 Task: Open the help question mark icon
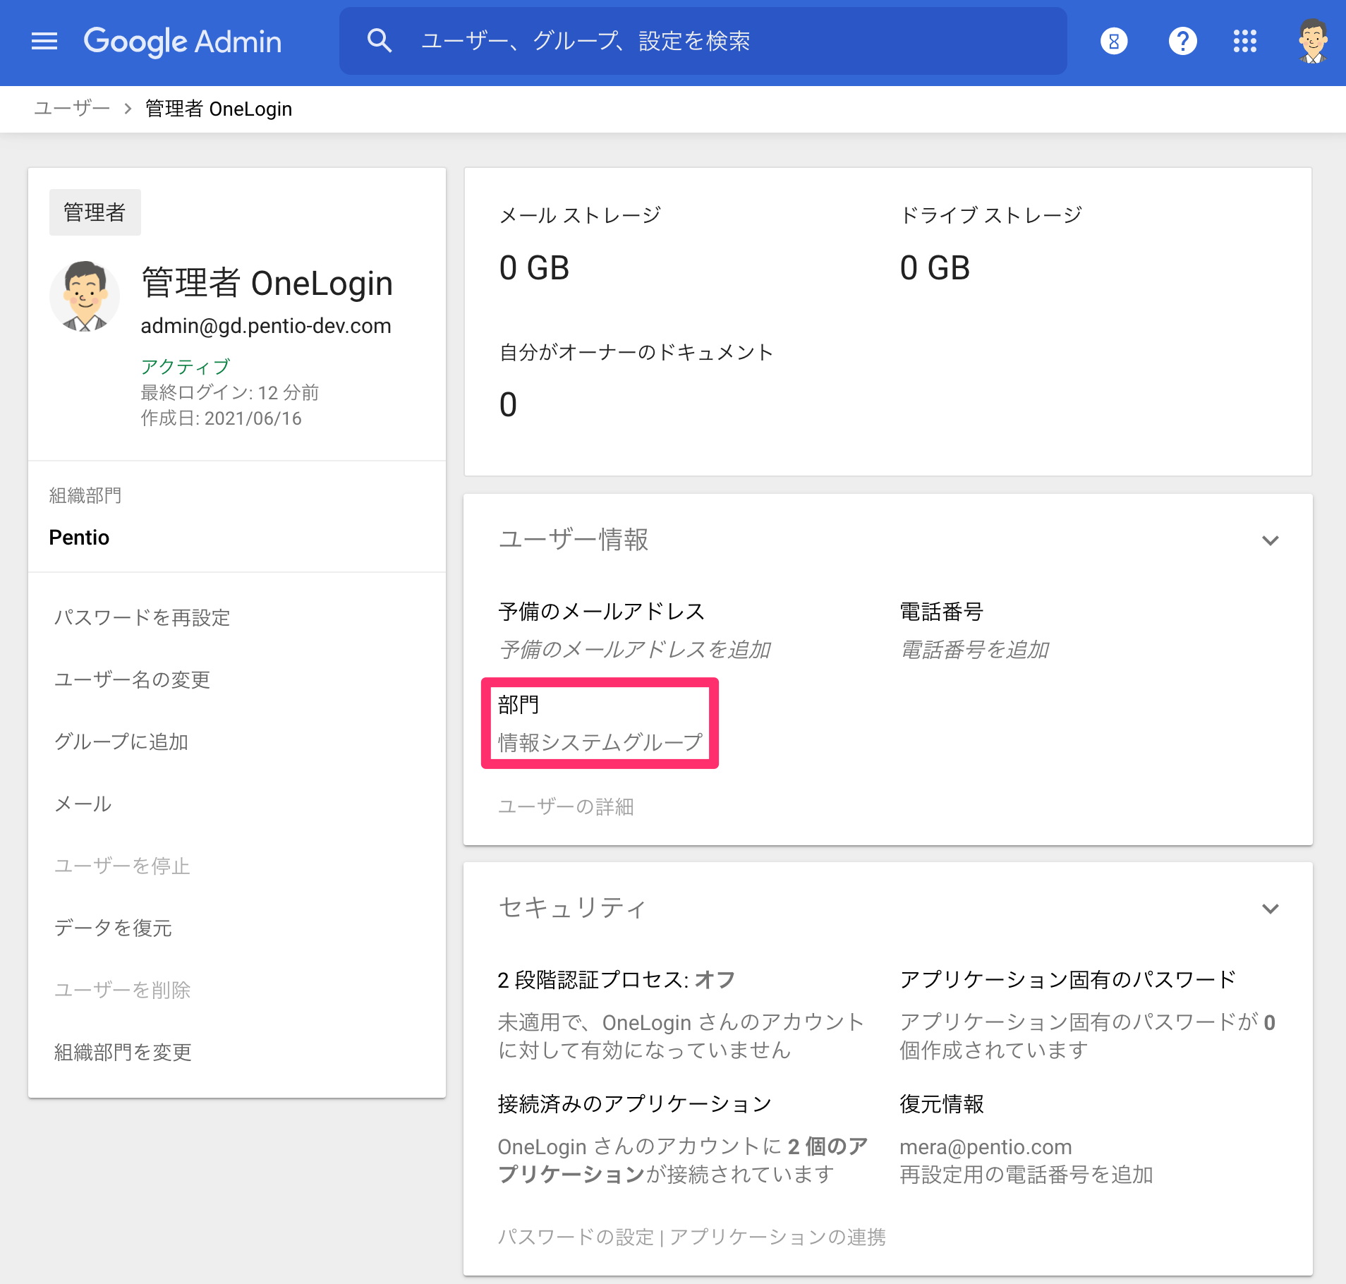[1182, 41]
